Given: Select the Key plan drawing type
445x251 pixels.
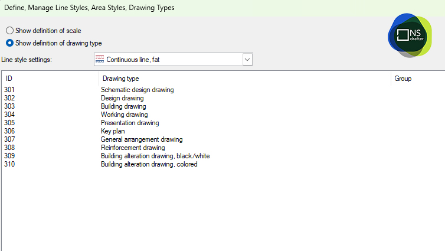Looking at the screenshot, I should 113,131.
